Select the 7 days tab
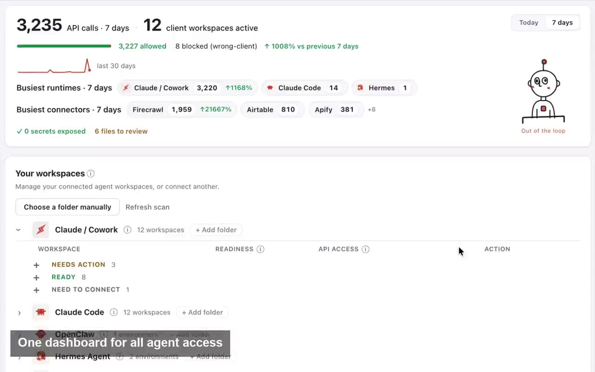This screenshot has height=372, width=595. [562, 22]
